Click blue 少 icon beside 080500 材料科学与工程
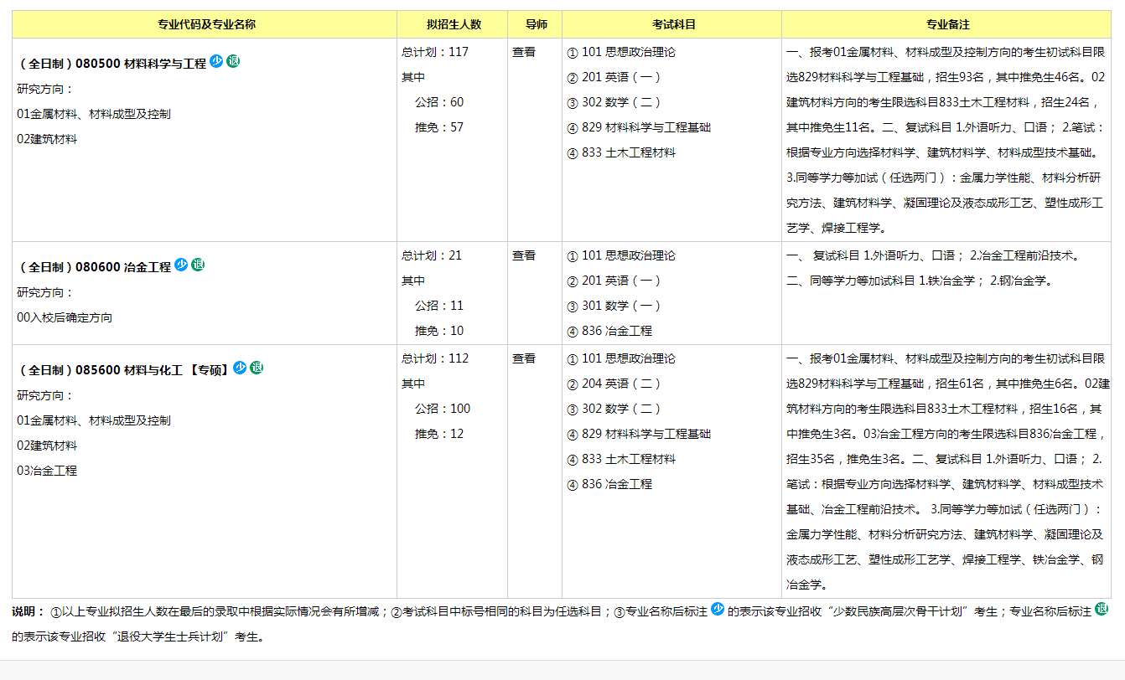The height and width of the screenshot is (680, 1125). (x=216, y=61)
